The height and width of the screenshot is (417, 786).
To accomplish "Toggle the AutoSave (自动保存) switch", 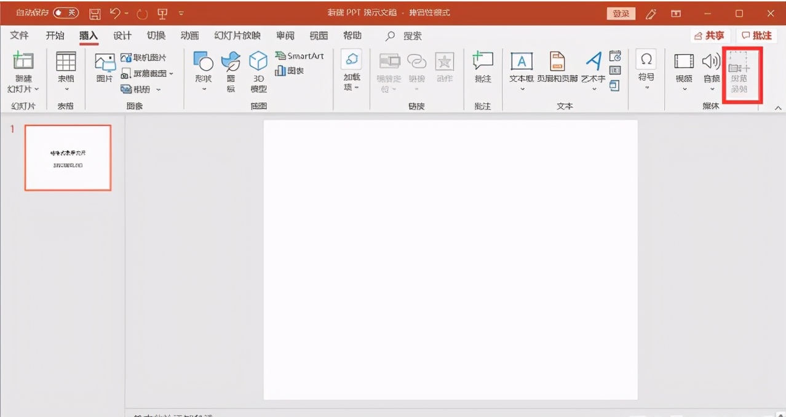I will [x=65, y=13].
